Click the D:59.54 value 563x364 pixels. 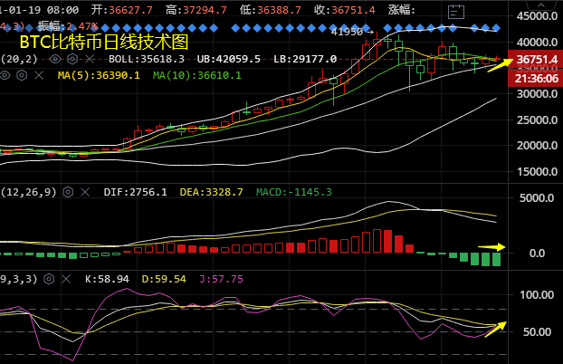[x=164, y=279]
